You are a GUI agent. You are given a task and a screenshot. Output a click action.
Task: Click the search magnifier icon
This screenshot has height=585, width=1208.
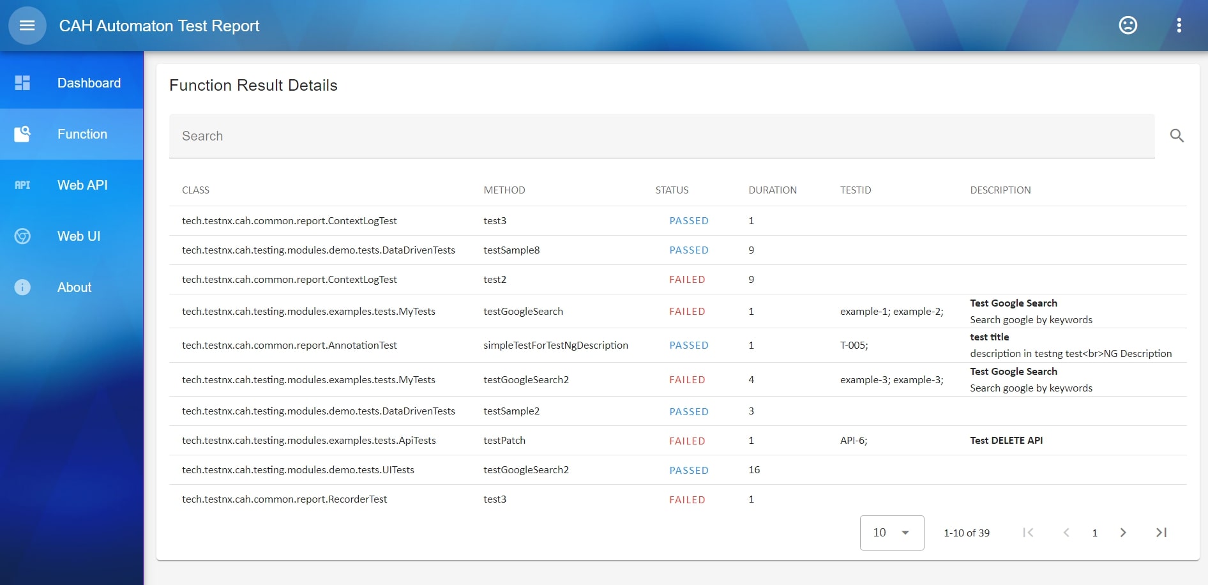tap(1177, 135)
